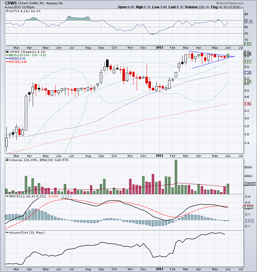The image size is (257, 272).
Task: Click the High 6.10 value
Action: tap(143, 7)
